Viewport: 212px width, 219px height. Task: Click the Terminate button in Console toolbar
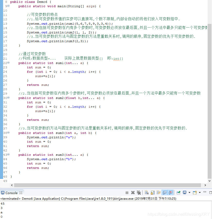(127, 193)
